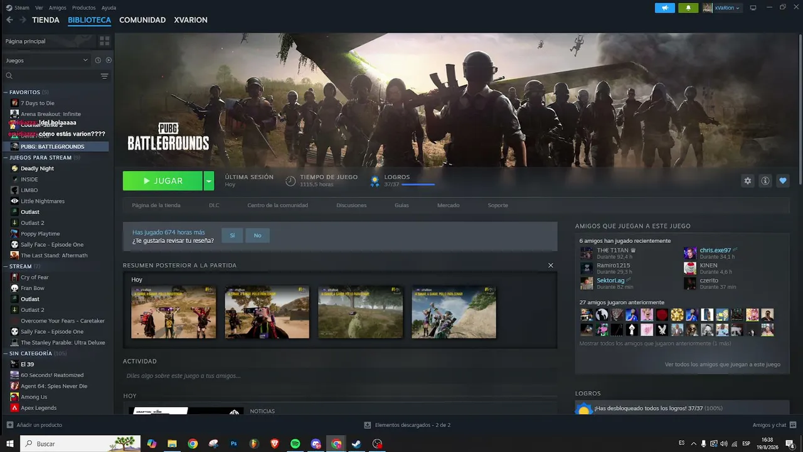Answer No to revise your review

click(257, 235)
